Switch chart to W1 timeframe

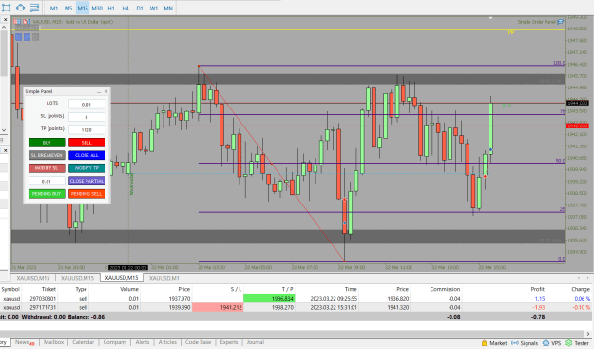point(154,8)
